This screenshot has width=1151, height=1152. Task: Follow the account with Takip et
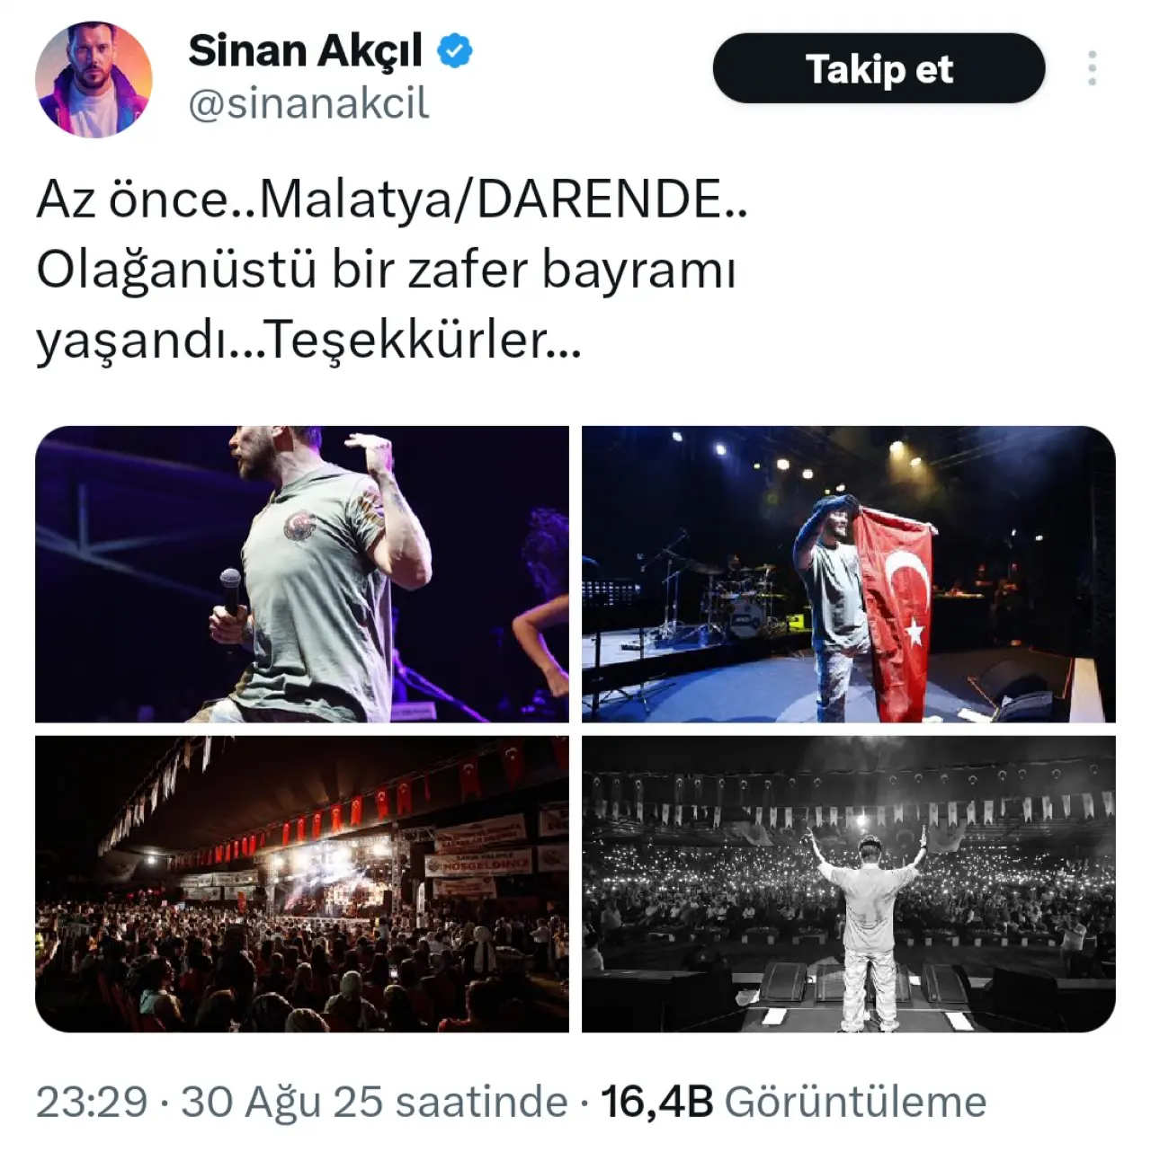879,68
